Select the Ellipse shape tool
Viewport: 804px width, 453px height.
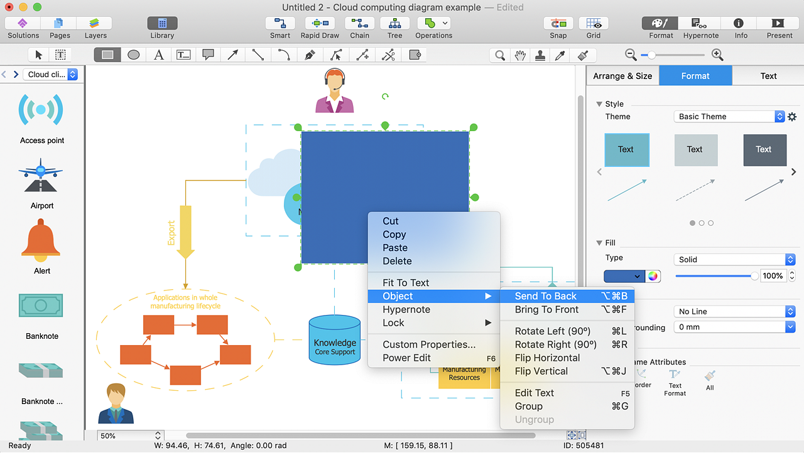(133, 55)
